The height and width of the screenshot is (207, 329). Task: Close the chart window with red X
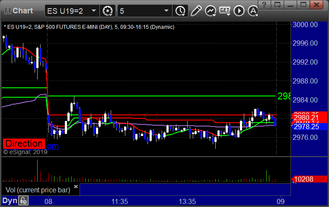tap(316, 4)
